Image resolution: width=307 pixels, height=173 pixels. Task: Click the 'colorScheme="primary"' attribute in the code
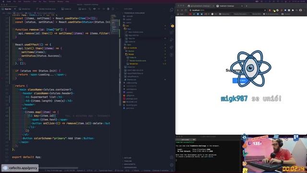coord(50,138)
